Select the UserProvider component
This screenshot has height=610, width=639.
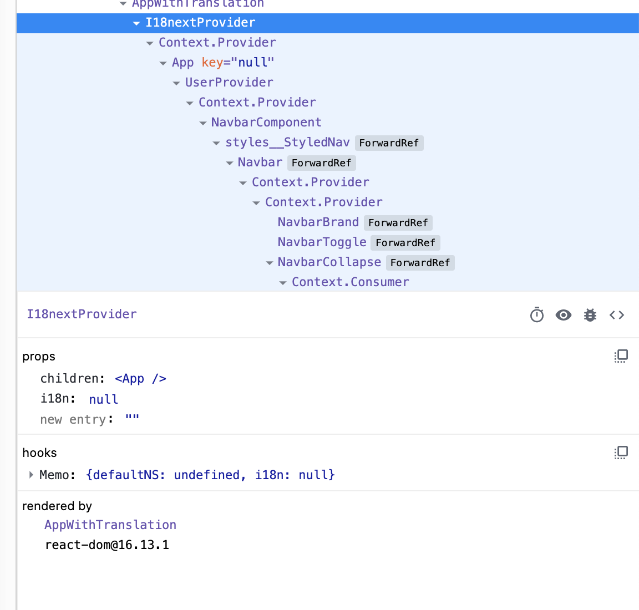click(229, 82)
